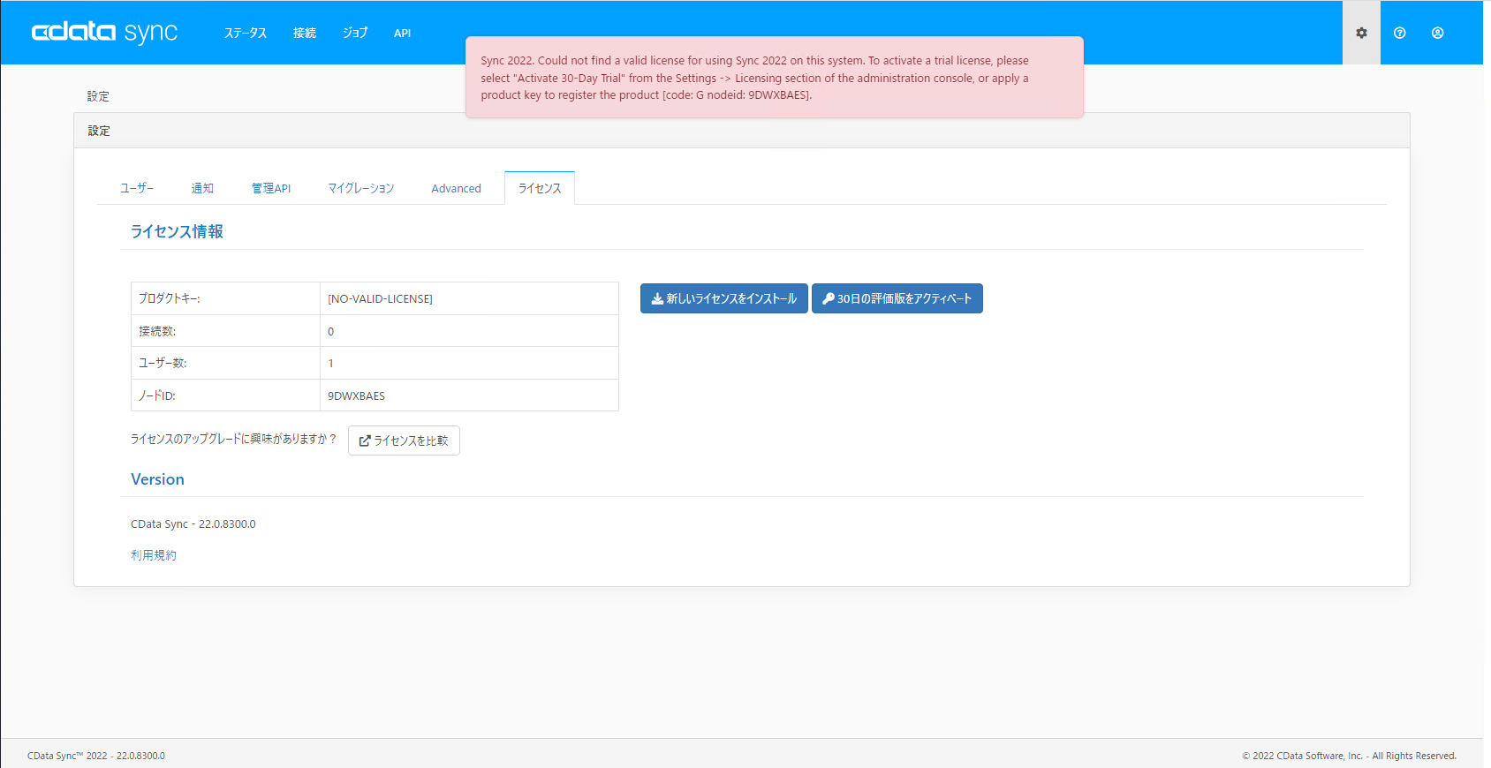Open the API menu item
This screenshot has height=768, width=1491.
(402, 33)
